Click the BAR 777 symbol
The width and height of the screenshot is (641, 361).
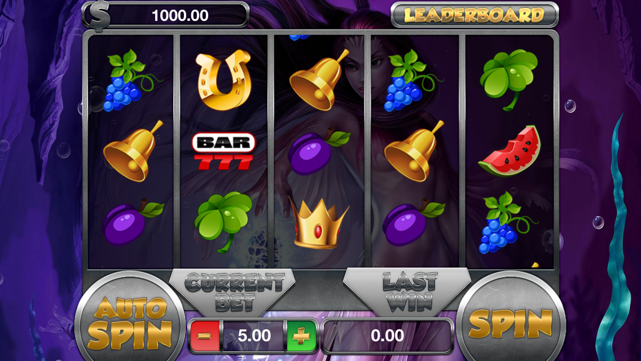223,151
